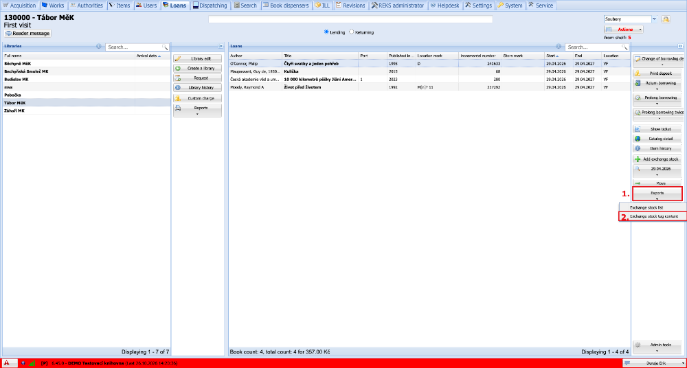Open the red Actions dropdown button
The width and height of the screenshot is (687, 368).
[624, 30]
